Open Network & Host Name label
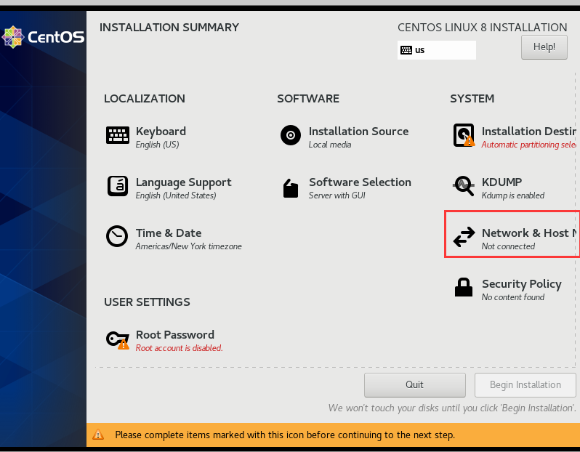This screenshot has height=452, width=580. [529, 233]
